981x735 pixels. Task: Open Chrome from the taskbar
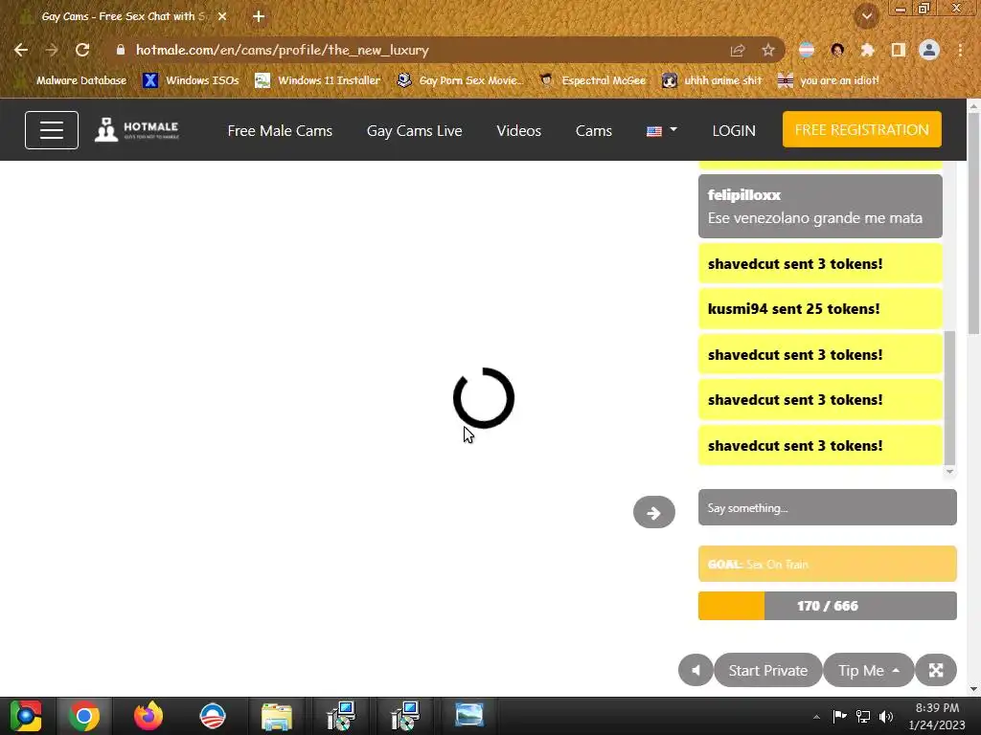tap(84, 716)
